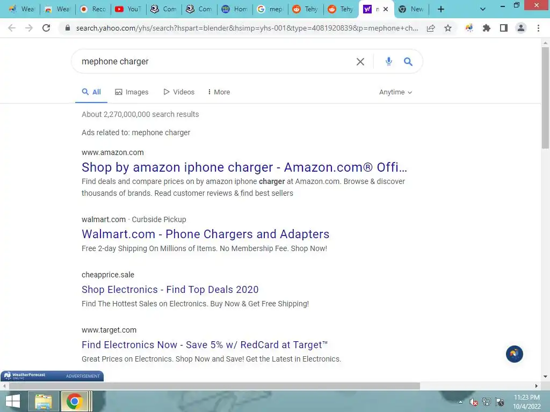The height and width of the screenshot is (412, 550).
Task: Switch to the New tab
Action: [x=411, y=9]
